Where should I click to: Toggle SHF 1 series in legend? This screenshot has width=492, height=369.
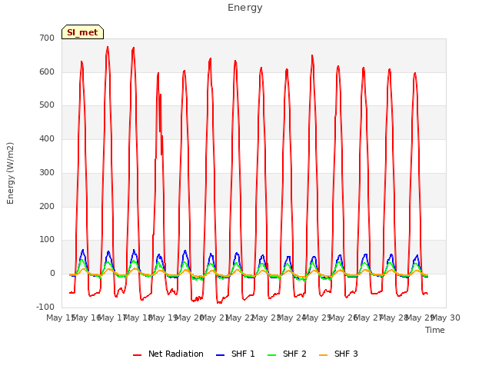235,354
